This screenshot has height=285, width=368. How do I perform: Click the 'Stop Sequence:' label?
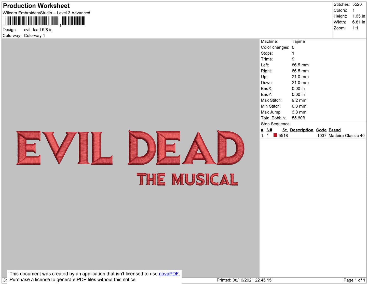[276, 124]
